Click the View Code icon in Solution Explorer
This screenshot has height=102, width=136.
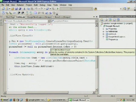pos(114,20)
